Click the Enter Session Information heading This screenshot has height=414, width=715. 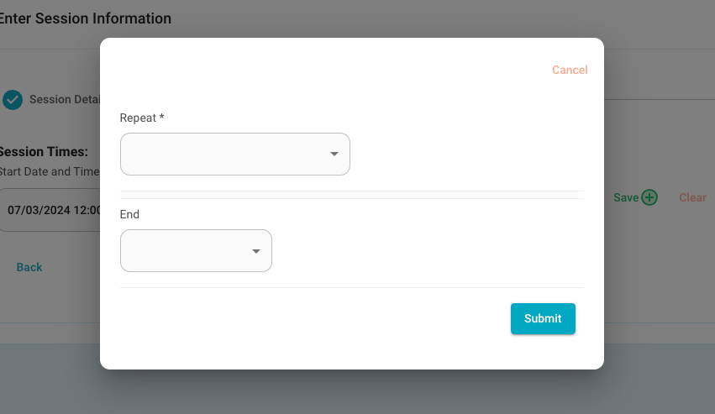pos(86,18)
